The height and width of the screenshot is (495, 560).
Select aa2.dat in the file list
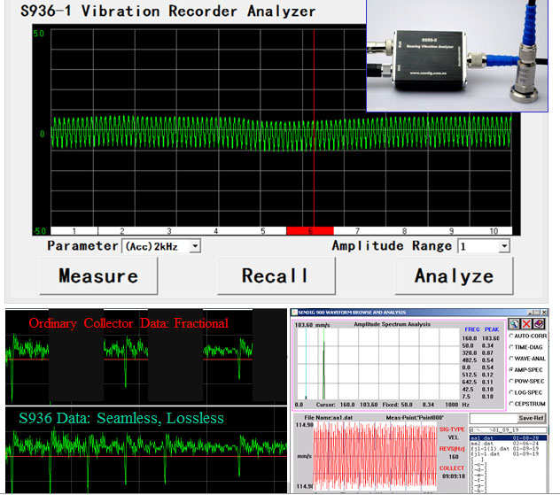click(484, 444)
